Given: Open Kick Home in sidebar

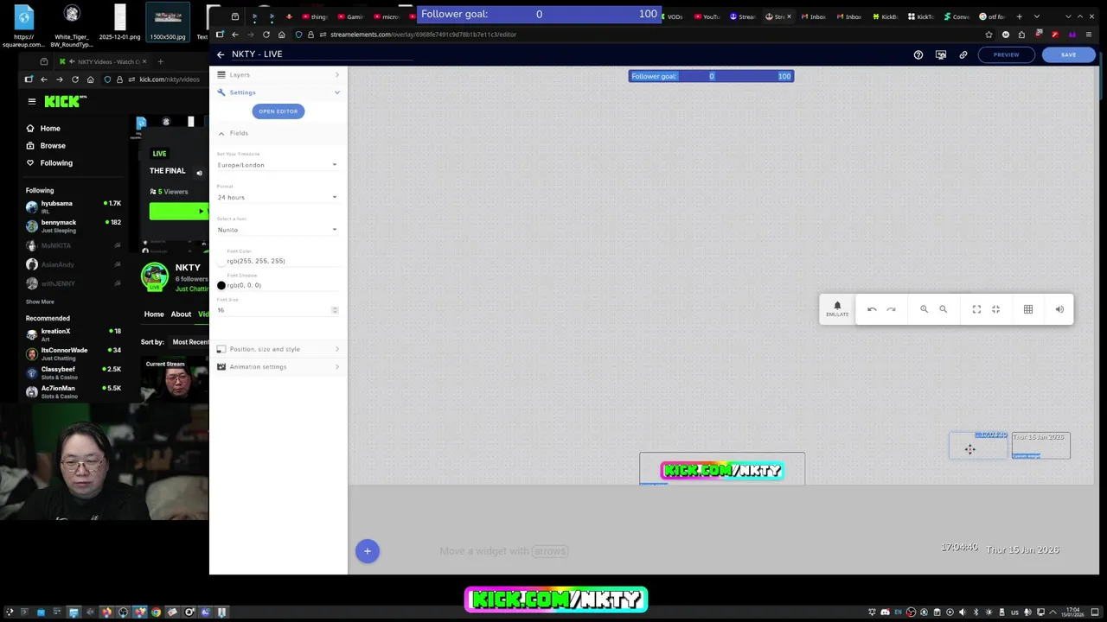Looking at the screenshot, I should coord(50,129).
